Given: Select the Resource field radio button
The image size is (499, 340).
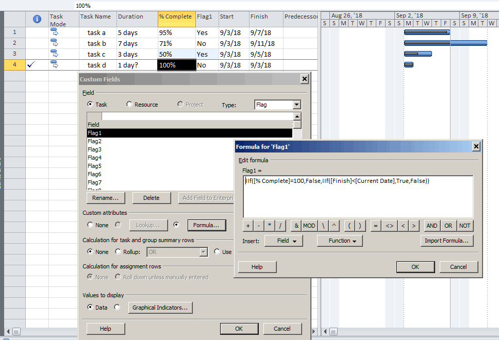Looking at the screenshot, I should pyautogui.click(x=129, y=104).
